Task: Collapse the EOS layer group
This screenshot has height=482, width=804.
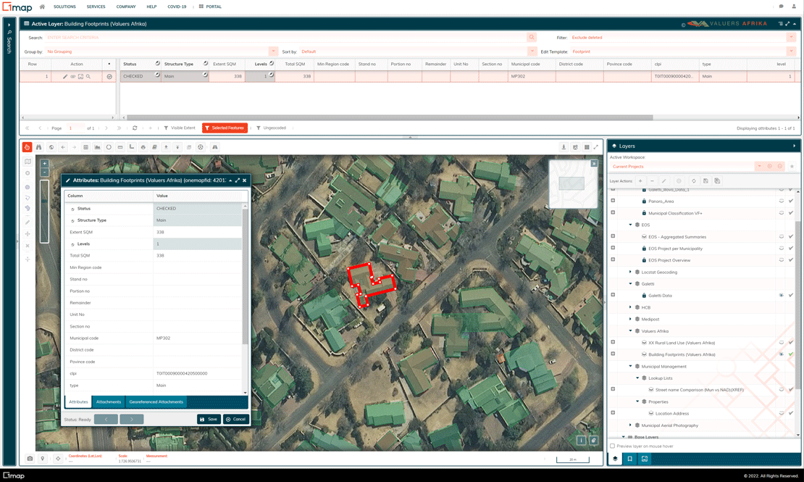Action: [x=630, y=225]
